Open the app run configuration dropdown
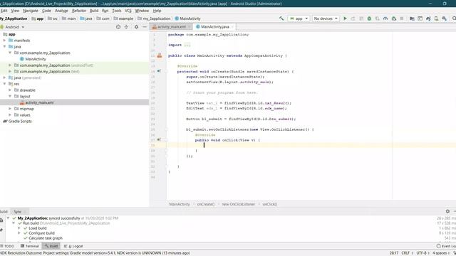Viewport: 456px width, 256px height. click(299, 18)
